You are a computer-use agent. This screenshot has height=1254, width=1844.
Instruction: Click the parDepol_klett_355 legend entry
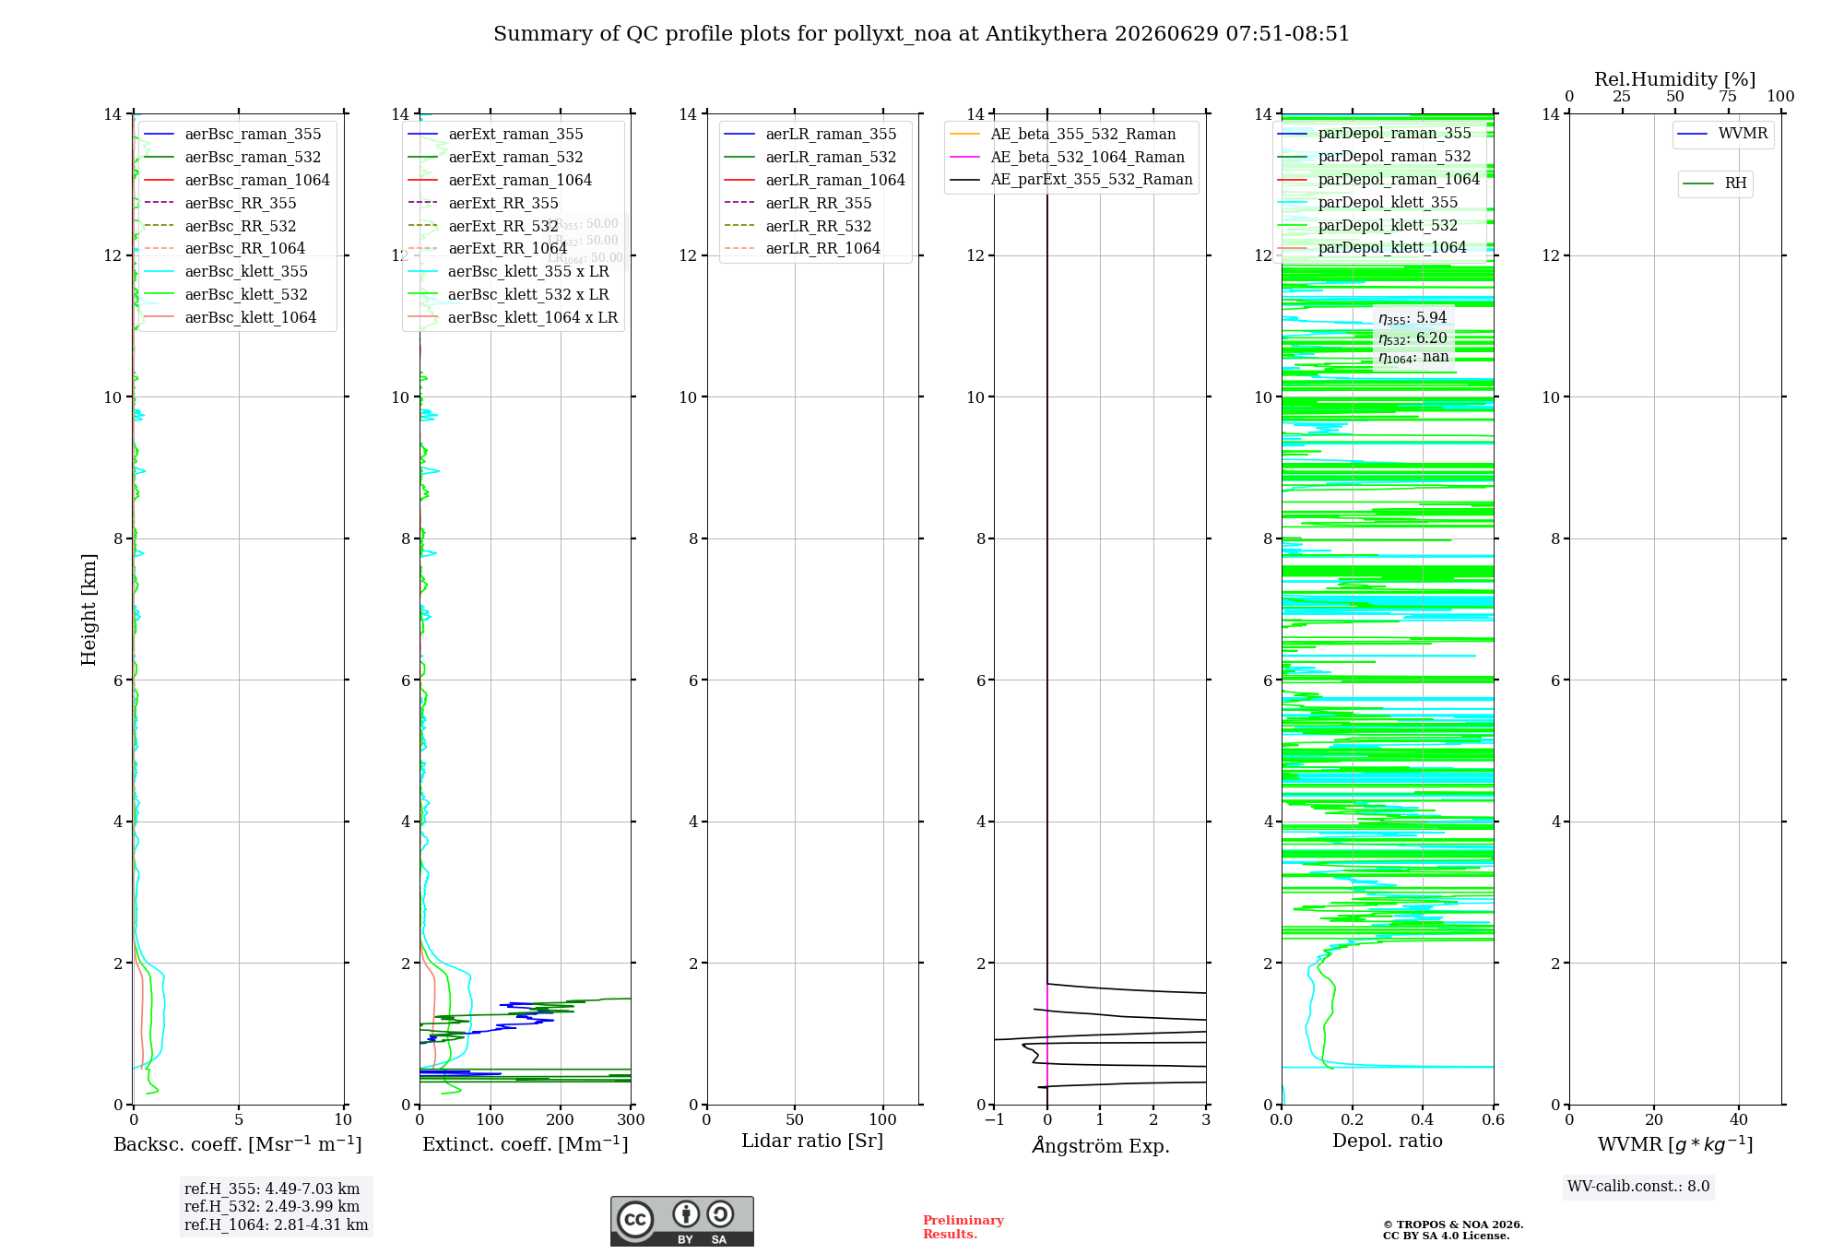tap(1368, 203)
